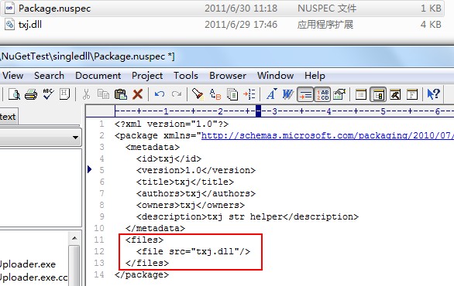
Task: Click the first Uploader.exe entry in side list
Action: [x=28, y=264]
